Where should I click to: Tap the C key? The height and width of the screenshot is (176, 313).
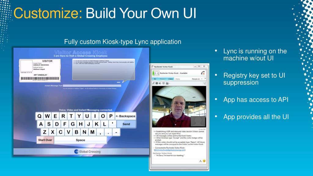coord(61,132)
